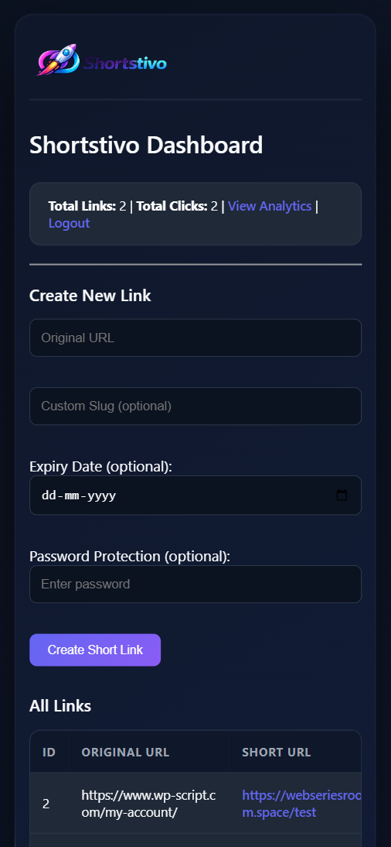This screenshot has height=847, width=391.
Task: Select the dd day segment of expiry date
Action: (x=48, y=496)
